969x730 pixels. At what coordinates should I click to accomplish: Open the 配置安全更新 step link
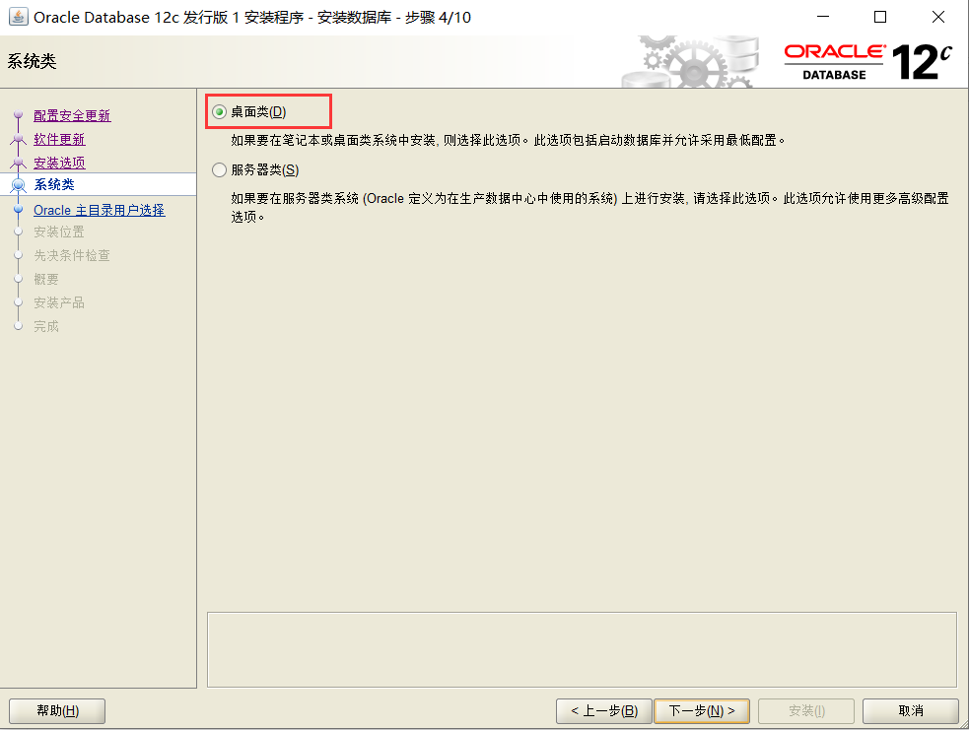[x=72, y=115]
